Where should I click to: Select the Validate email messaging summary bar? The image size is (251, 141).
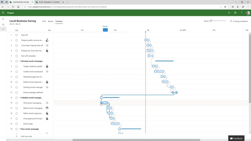point(111,98)
